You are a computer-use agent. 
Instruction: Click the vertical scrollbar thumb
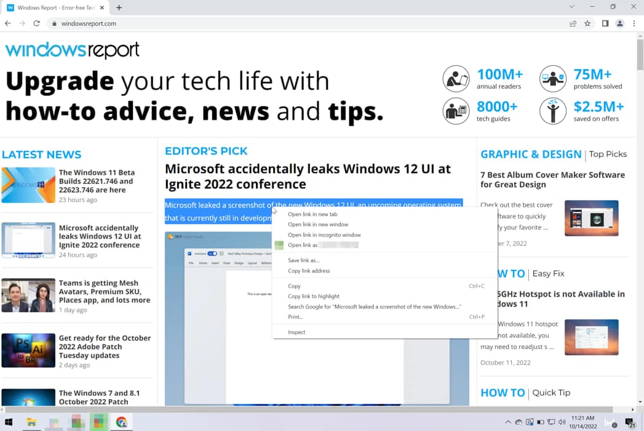pos(640,55)
